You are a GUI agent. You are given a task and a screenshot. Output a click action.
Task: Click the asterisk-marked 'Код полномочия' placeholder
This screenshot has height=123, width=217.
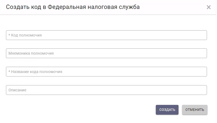[x=25, y=35]
